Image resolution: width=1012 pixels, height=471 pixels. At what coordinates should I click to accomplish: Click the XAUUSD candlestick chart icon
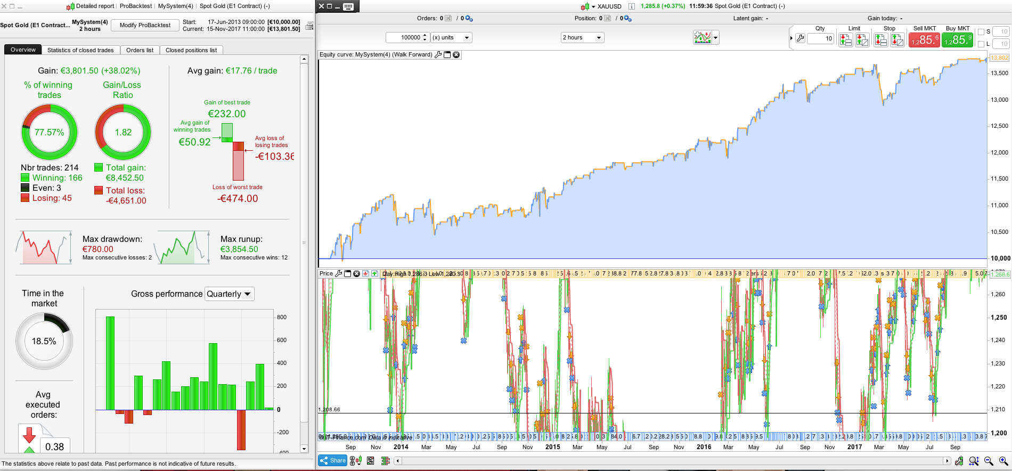click(x=585, y=6)
